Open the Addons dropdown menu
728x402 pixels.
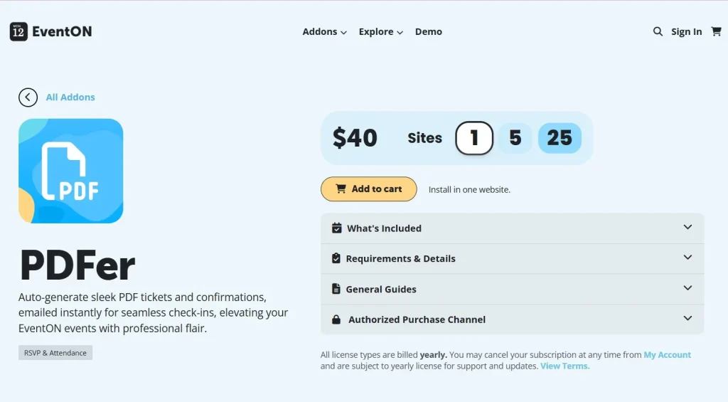[324, 31]
